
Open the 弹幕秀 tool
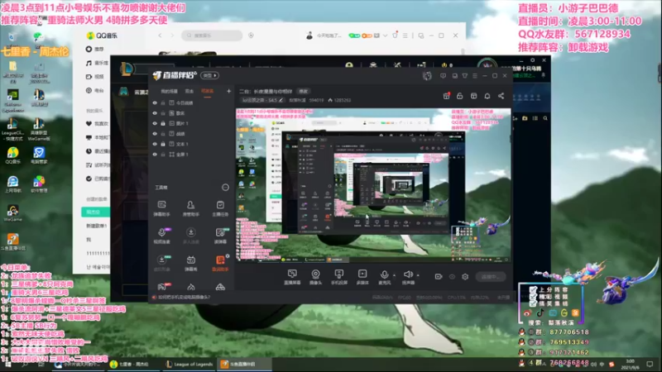coord(191,263)
